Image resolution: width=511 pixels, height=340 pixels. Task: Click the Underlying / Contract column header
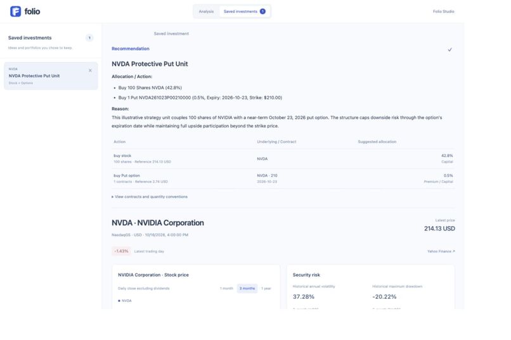276,142
